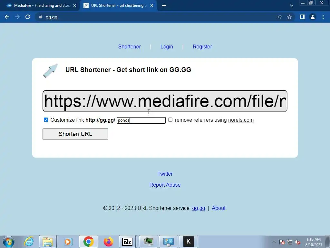Enable remove referrers checkbox
Viewport: 330px width, 248px height.
pos(170,120)
